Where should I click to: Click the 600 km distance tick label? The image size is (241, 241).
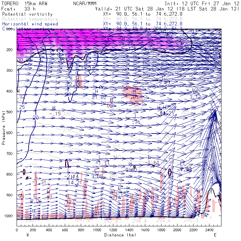click(x=65, y=230)
